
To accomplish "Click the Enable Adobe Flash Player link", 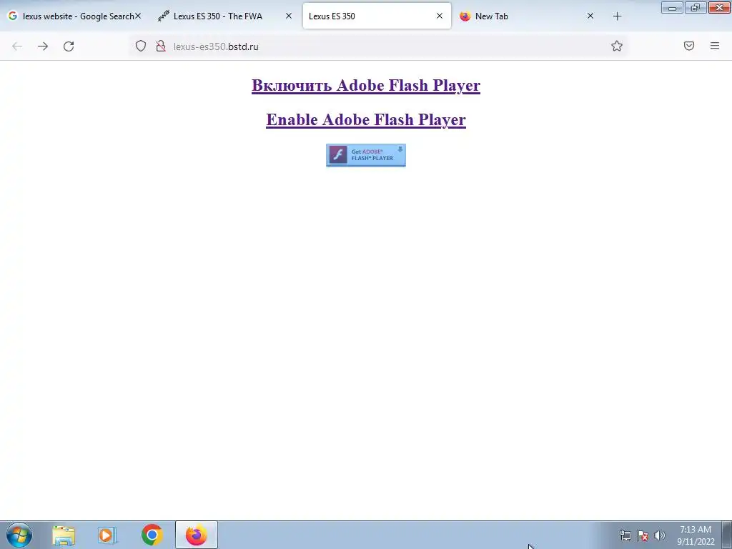I will click(x=366, y=119).
